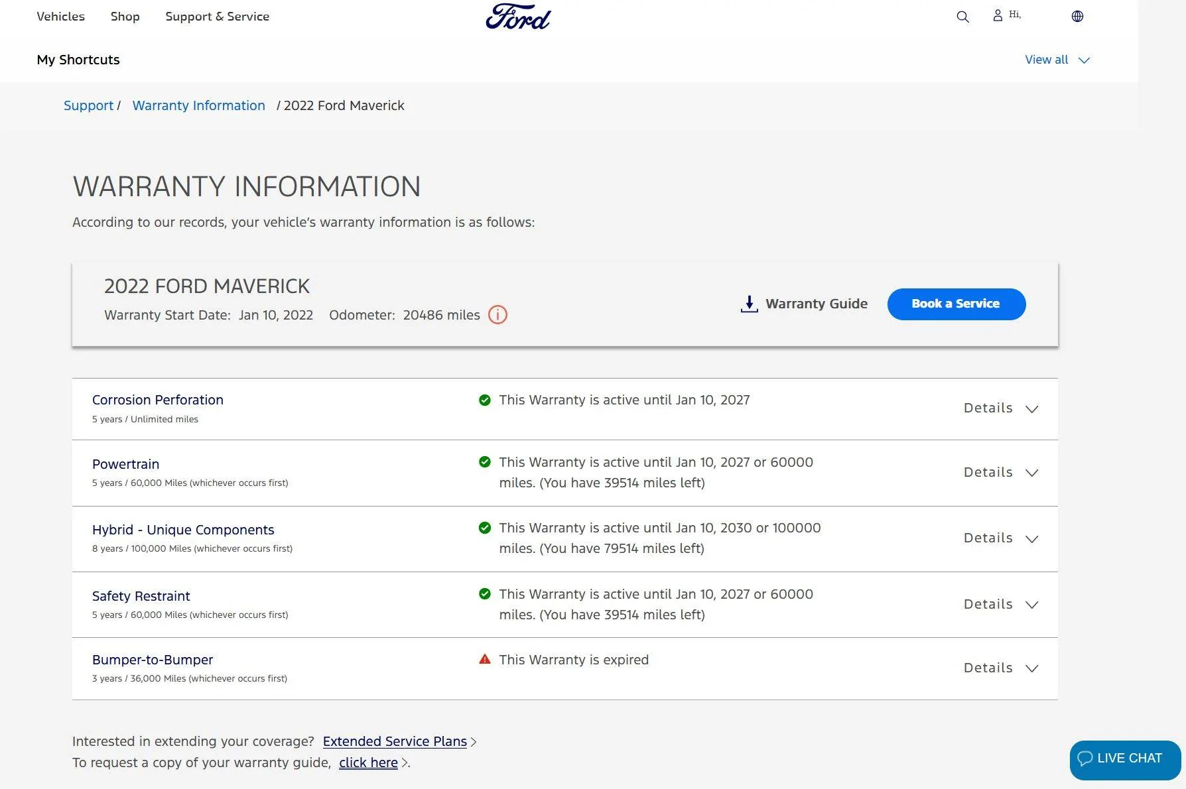The width and height of the screenshot is (1186, 789).
Task: Expand Corrosion Perforation details chevron
Action: pos(1031,409)
